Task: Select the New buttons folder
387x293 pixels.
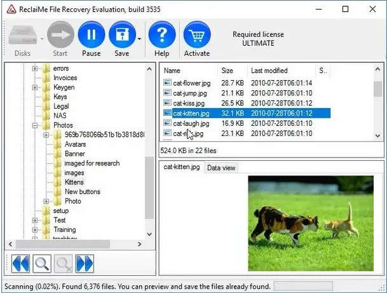Action: 83,191
